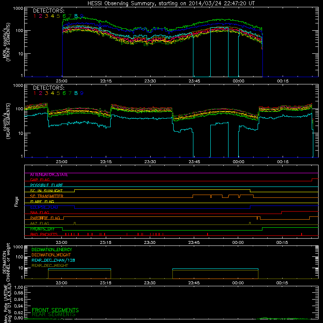Screen dimensions: 323x323
Task: Click the 23:00 tick label under the front segments plot
Action: click(62, 81)
